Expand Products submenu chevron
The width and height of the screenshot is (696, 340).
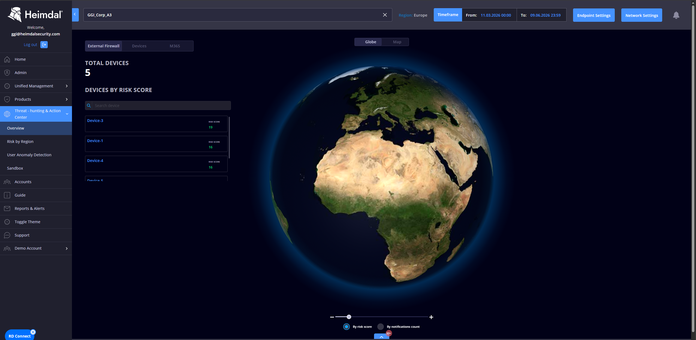click(x=67, y=99)
